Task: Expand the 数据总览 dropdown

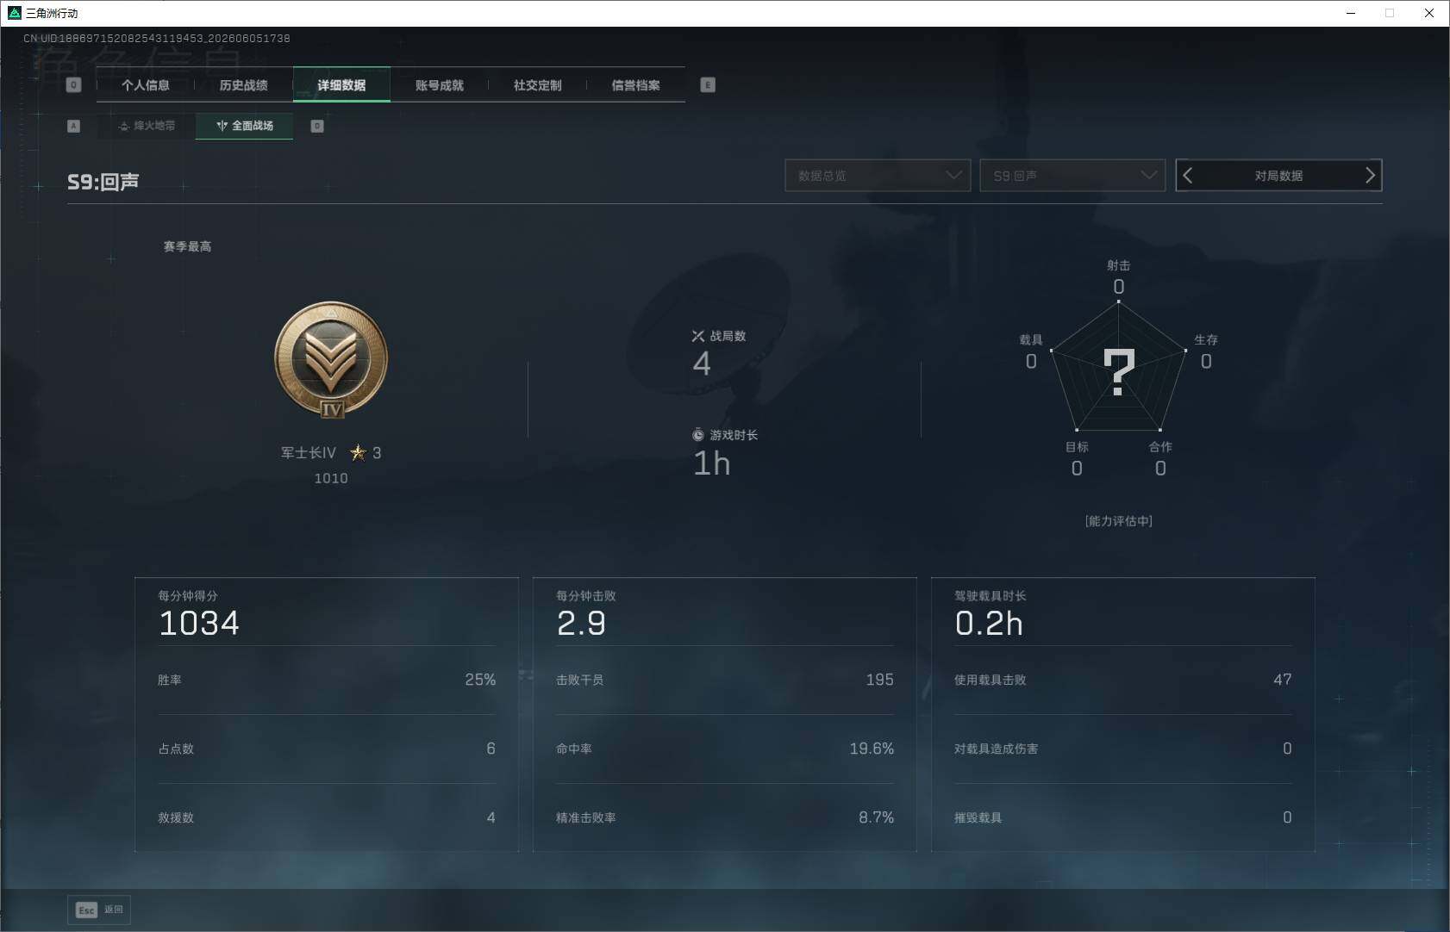Action: click(x=878, y=176)
